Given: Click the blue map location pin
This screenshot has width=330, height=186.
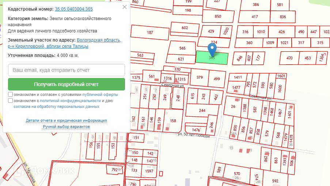Looking at the screenshot, I should tap(212, 49).
